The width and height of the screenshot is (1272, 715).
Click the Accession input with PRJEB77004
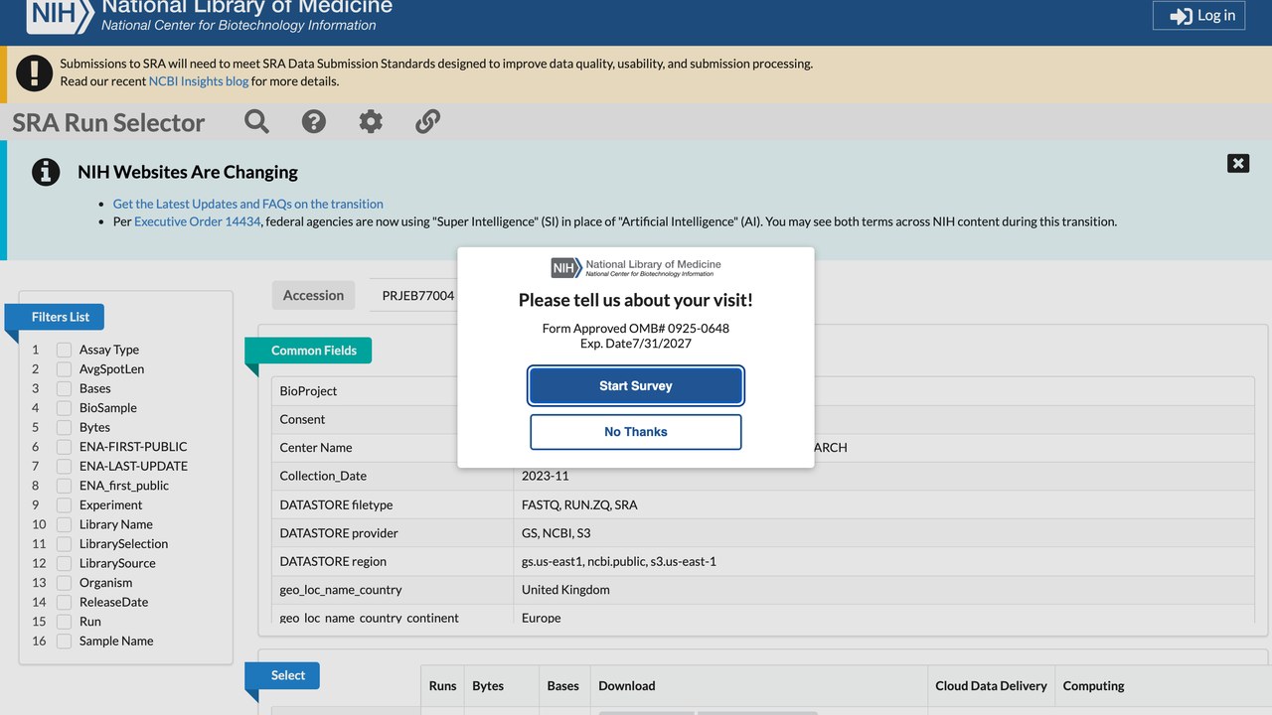tap(414, 295)
